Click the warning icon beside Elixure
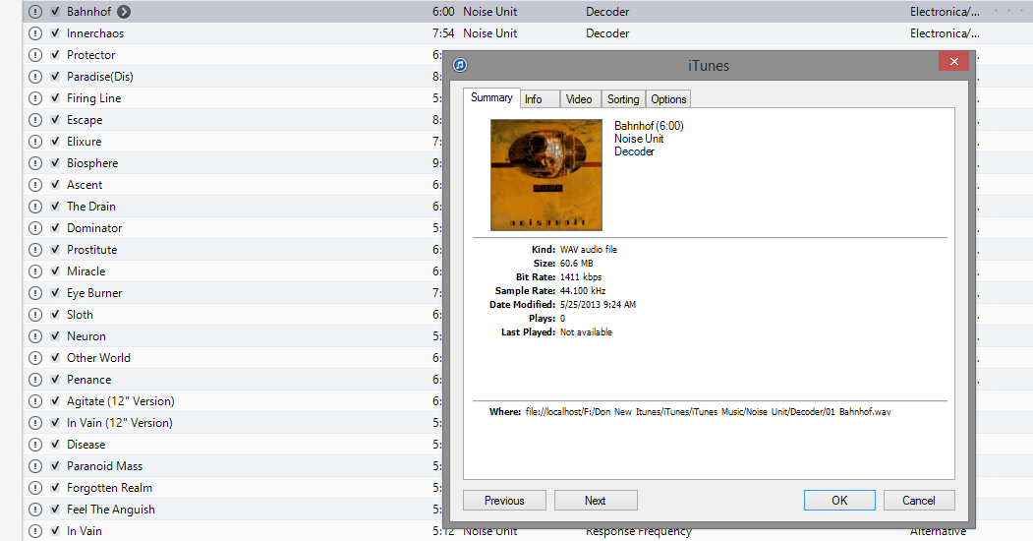 [x=35, y=142]
